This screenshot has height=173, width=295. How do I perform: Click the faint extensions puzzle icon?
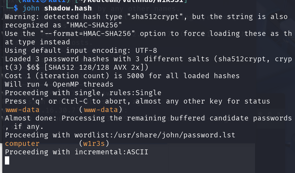pyautogui.click(x=270, y=114)
